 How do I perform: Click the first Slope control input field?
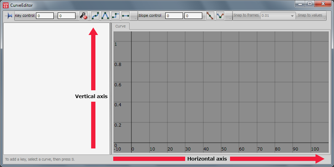tap(174, 16)
